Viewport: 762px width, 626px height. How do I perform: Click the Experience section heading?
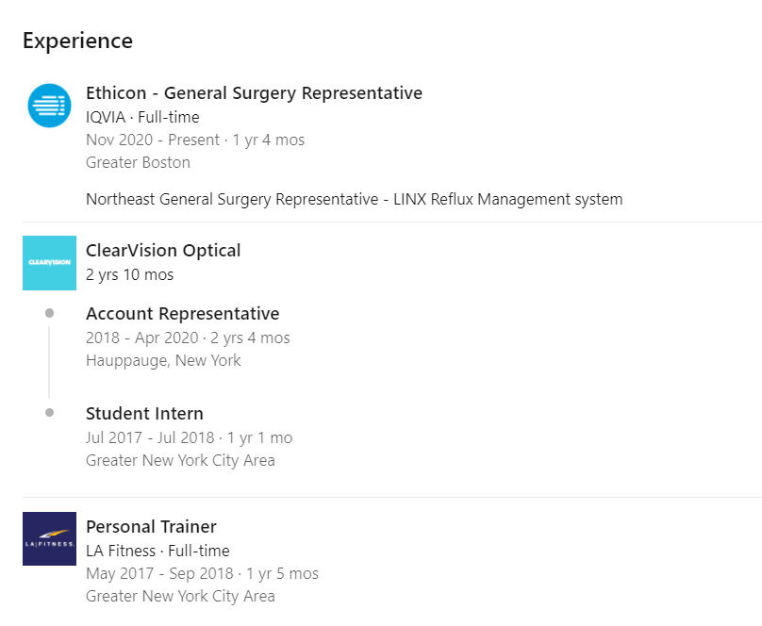tap(77, 41)
